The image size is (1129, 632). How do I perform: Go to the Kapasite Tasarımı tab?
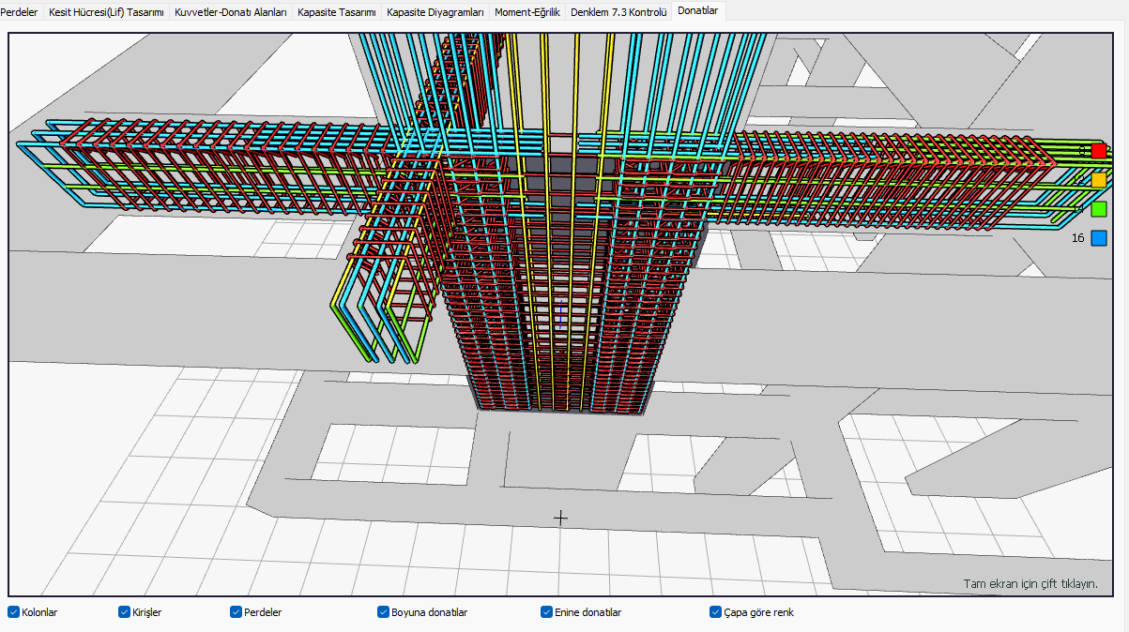click(x=337, y=12)
